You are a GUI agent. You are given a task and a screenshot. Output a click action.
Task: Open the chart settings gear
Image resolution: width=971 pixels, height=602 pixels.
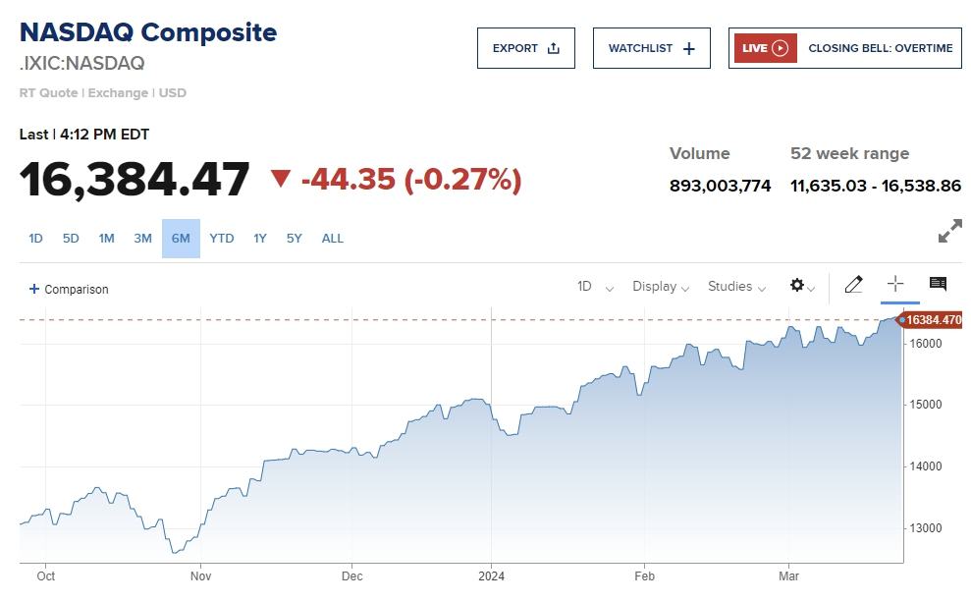(x=798, y=286)
